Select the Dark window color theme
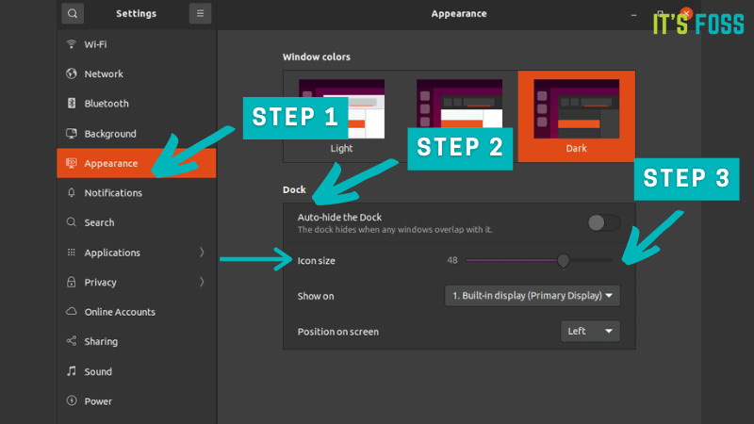Screen dimensions: 754x424 coord(576,115)
